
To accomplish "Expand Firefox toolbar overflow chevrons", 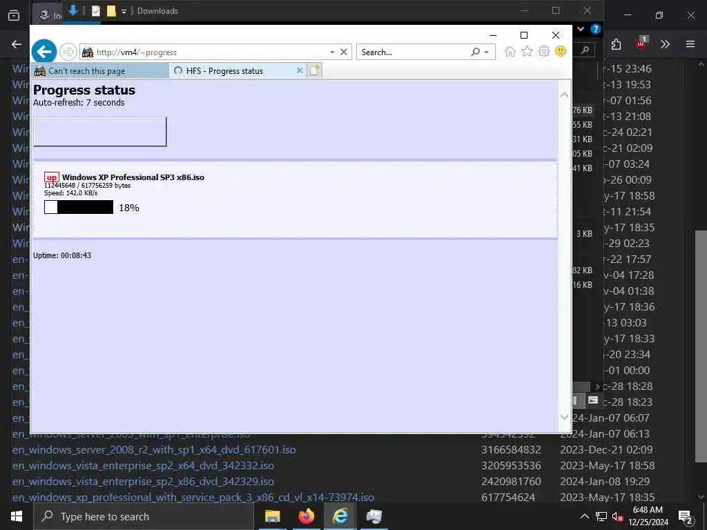I will pyautogui.click(x=665, y=44).
